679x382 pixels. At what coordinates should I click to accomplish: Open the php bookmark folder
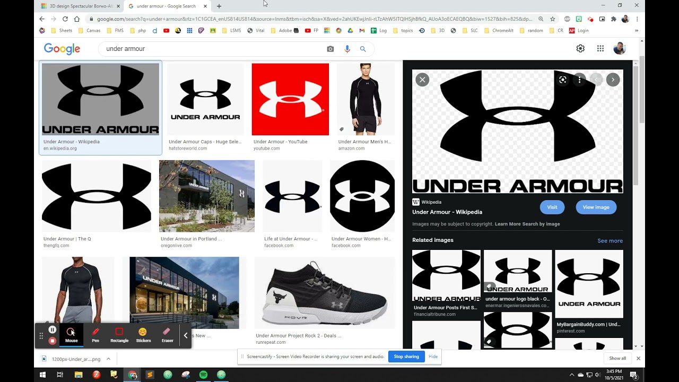137,30
